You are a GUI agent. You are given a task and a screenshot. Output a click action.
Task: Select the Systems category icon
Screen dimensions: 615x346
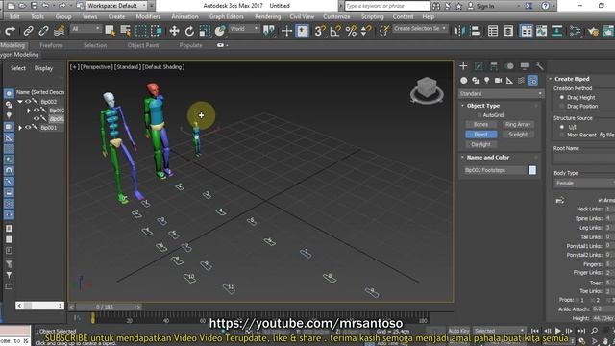click(x=532, y=81)
